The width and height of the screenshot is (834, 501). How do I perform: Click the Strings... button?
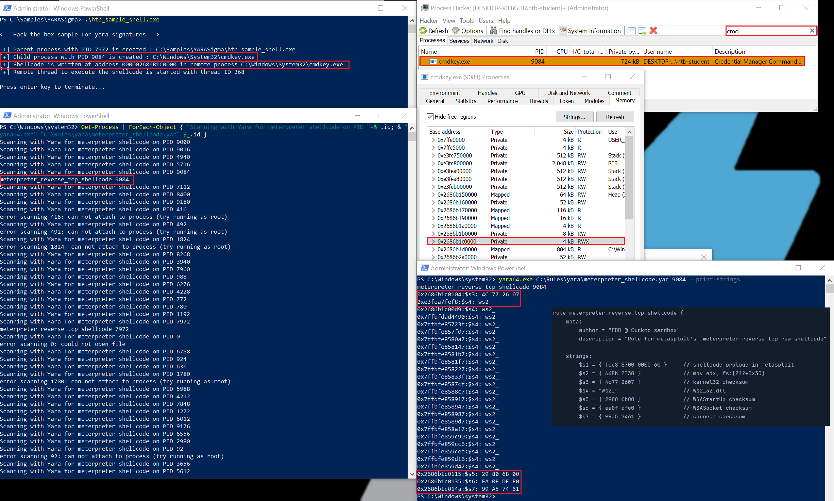(574, 117)
